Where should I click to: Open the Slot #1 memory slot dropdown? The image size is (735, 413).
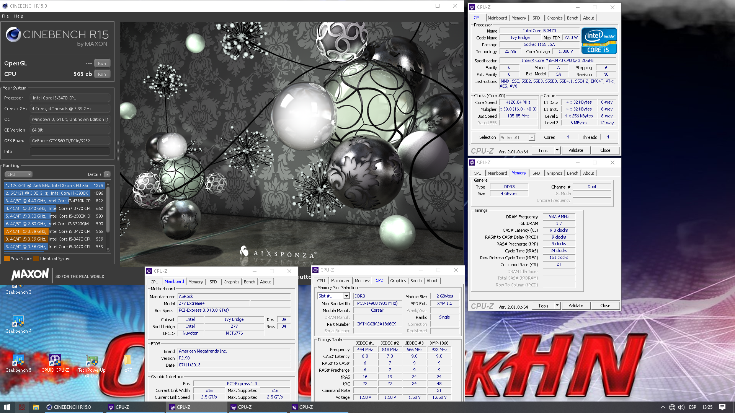(x=333, y=296)
